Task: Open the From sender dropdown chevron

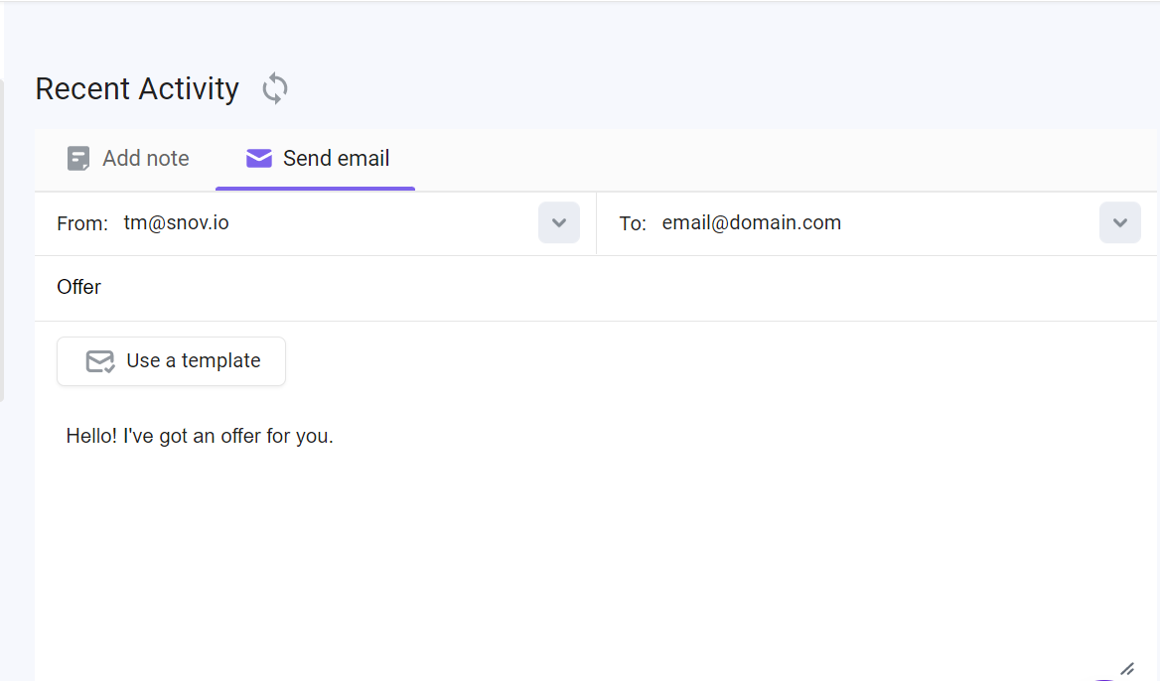Action: pyautogui.click(x=558, y=222)
